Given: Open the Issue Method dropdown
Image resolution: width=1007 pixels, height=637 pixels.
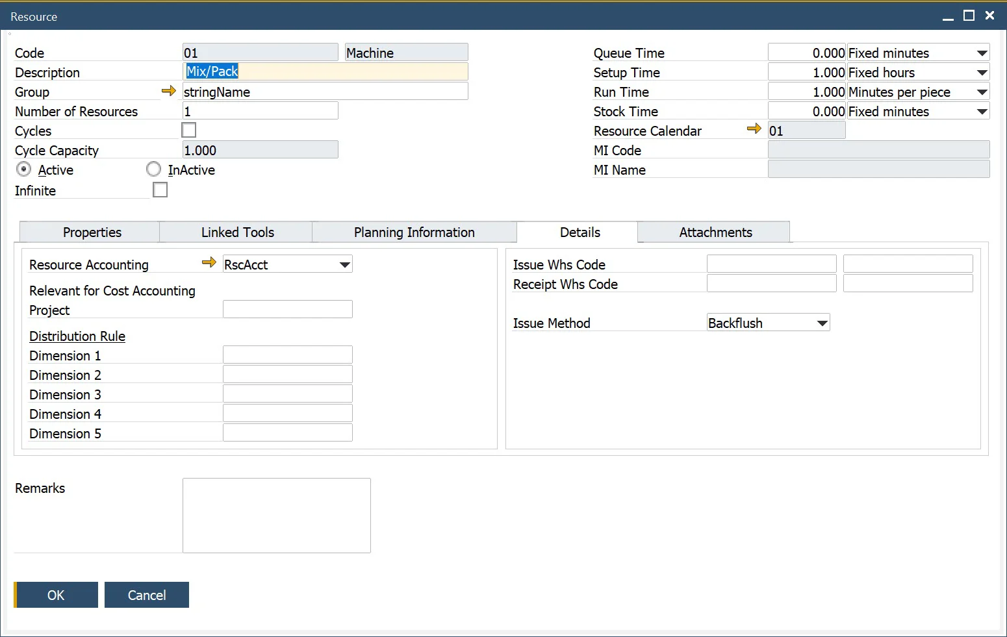Looking at the screenshot, I should tap(822, 323).
